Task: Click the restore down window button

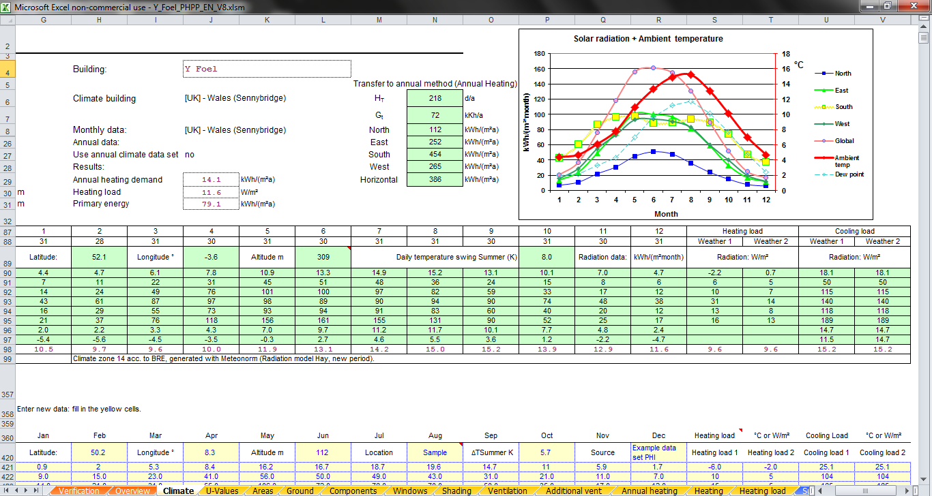Action: click(x=887, y=6)
